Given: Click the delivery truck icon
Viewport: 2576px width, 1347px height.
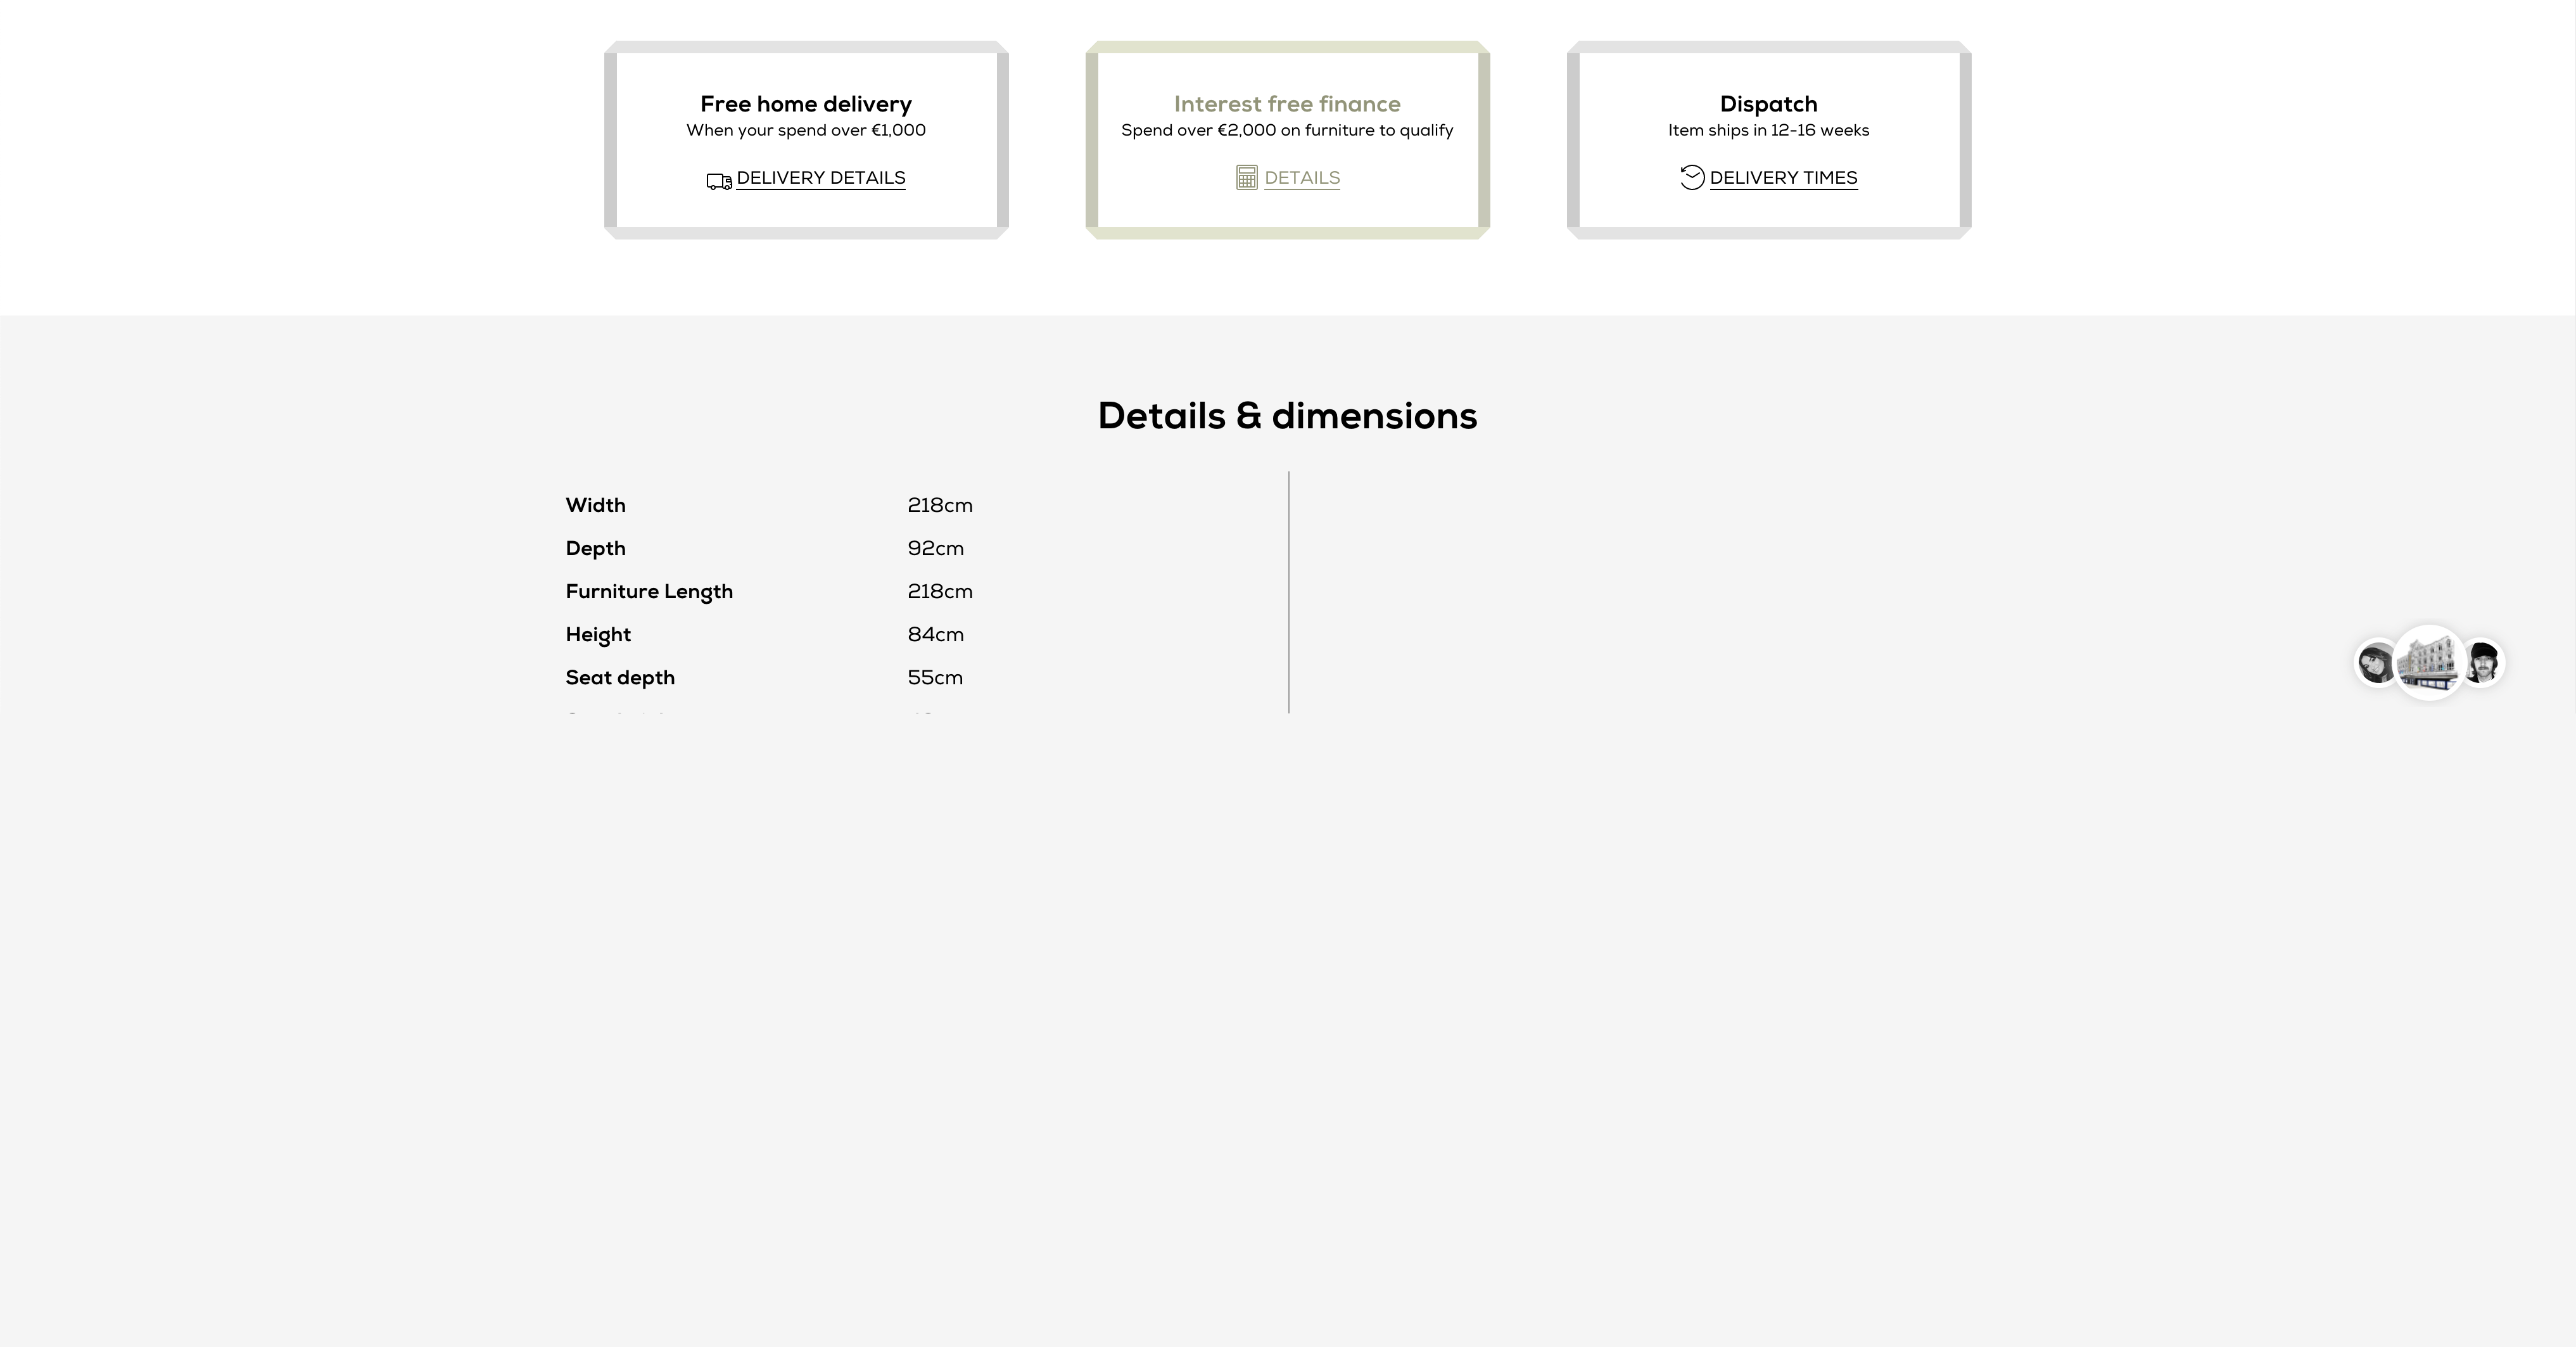Looking at the screenshot, I should [719, 181].
